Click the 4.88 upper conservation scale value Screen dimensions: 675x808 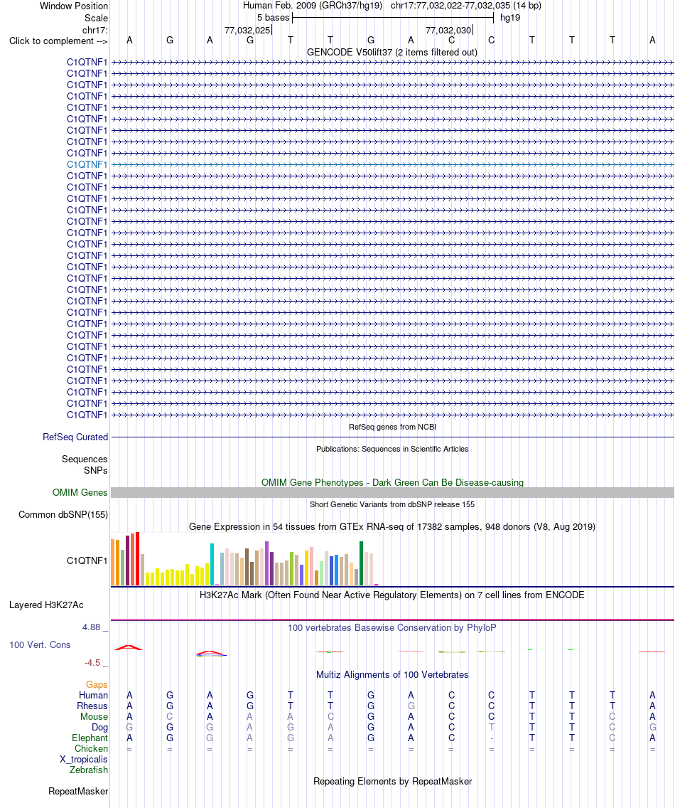tap(92, 627)
